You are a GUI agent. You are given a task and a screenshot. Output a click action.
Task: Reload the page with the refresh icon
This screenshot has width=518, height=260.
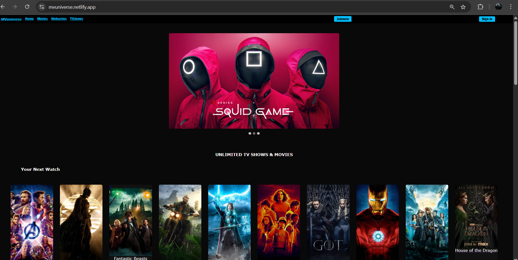[27, 7]
